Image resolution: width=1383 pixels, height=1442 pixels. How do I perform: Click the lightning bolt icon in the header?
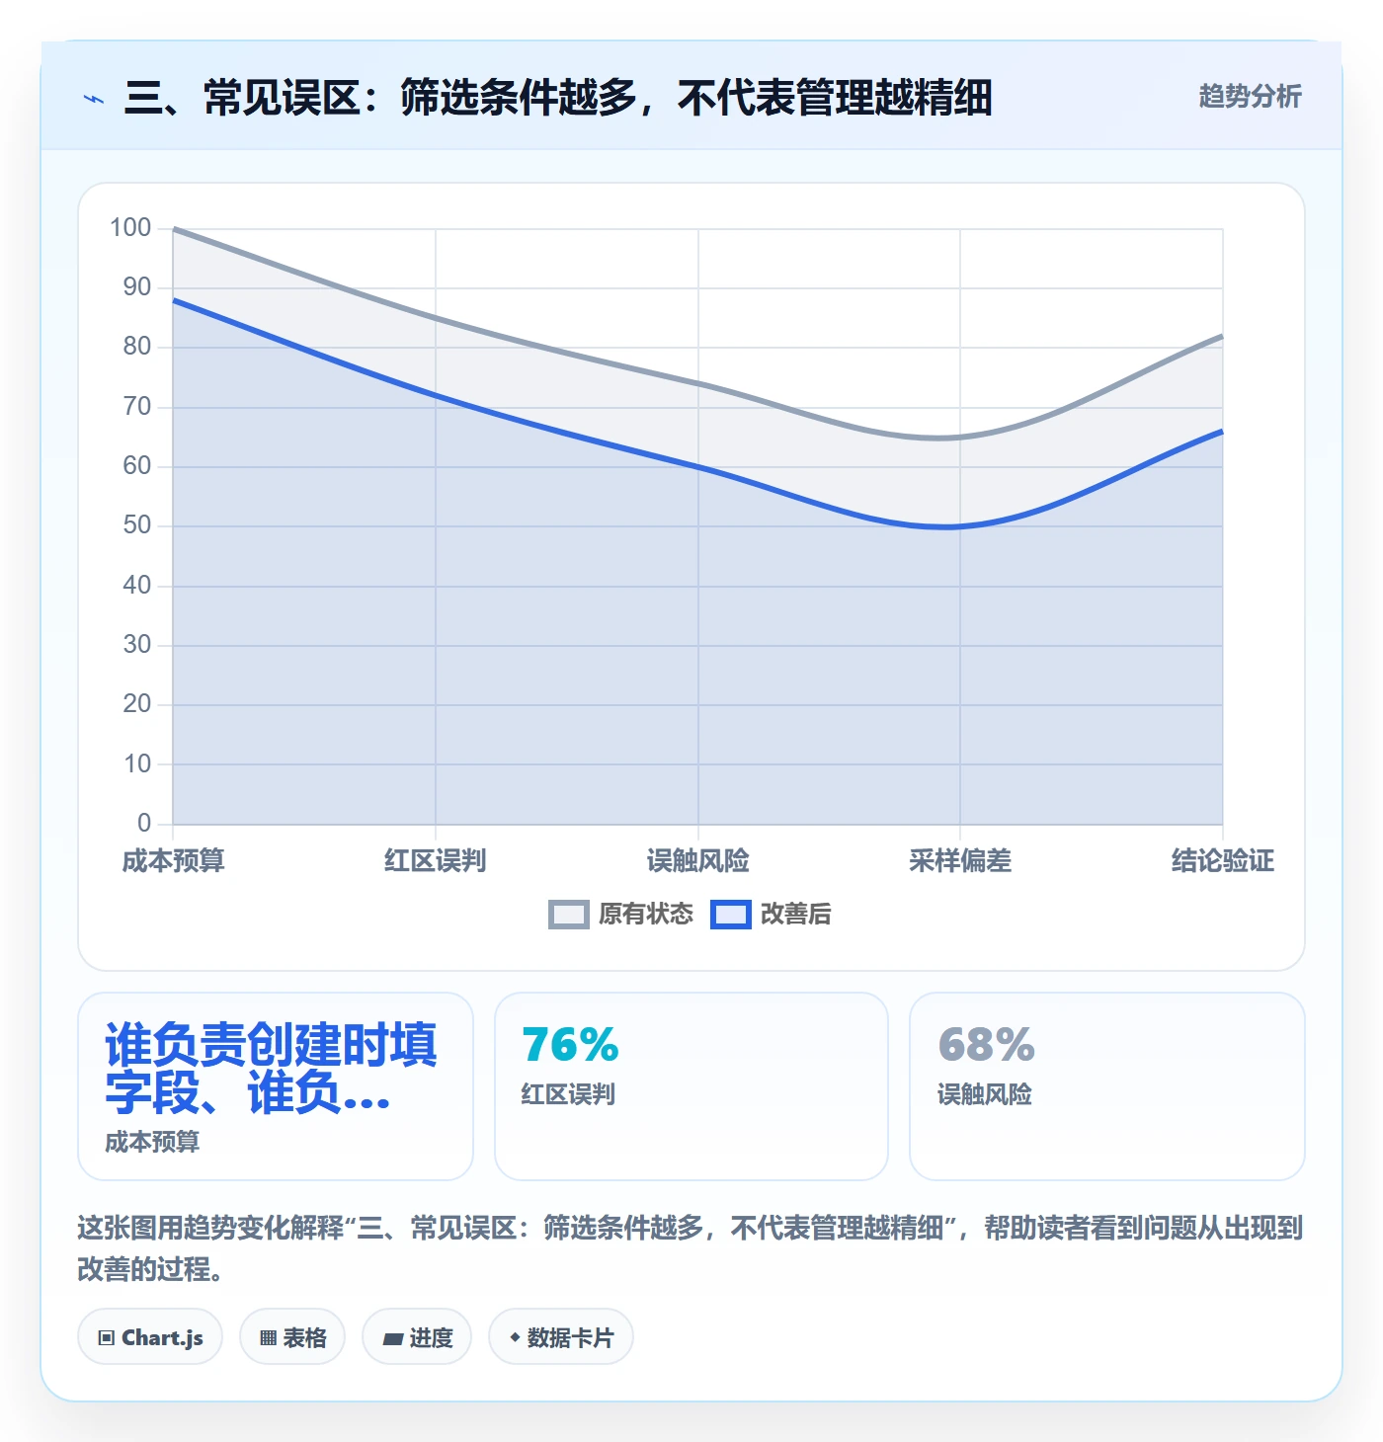pos(94,99)
